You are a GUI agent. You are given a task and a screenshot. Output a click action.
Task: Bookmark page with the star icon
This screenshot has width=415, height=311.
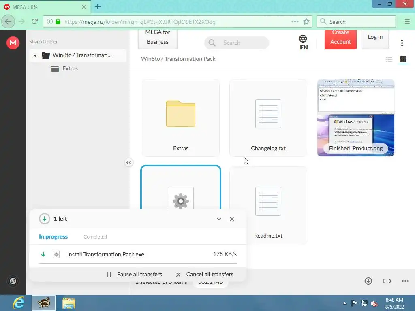(306, 22)
